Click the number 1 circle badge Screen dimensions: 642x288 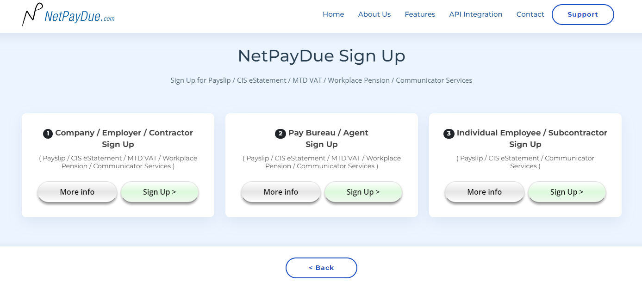click(48, 134)
